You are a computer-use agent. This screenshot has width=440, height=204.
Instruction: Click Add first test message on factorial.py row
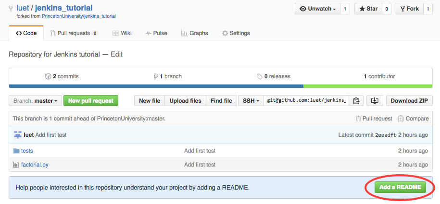click(x=200, y=165)
